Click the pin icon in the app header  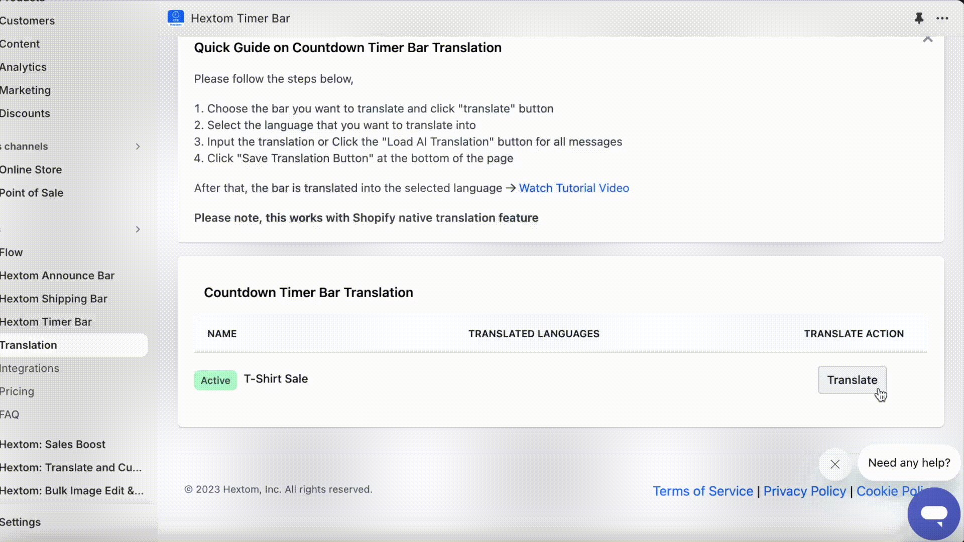pyautogui.click(x=919, y=19)
